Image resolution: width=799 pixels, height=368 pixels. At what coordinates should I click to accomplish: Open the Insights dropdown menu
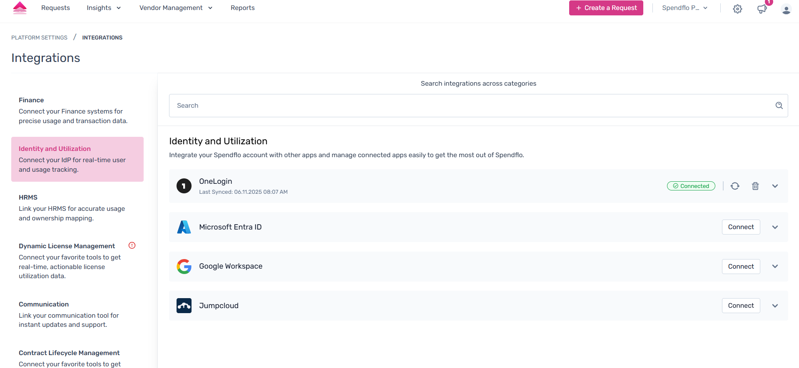(104, 8)
